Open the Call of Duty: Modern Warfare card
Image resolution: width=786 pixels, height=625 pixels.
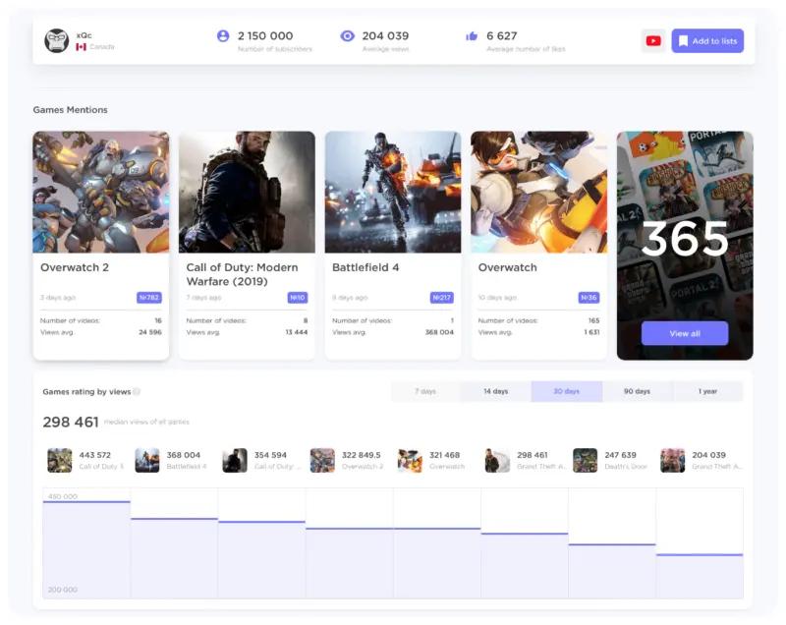click(247, 246)
